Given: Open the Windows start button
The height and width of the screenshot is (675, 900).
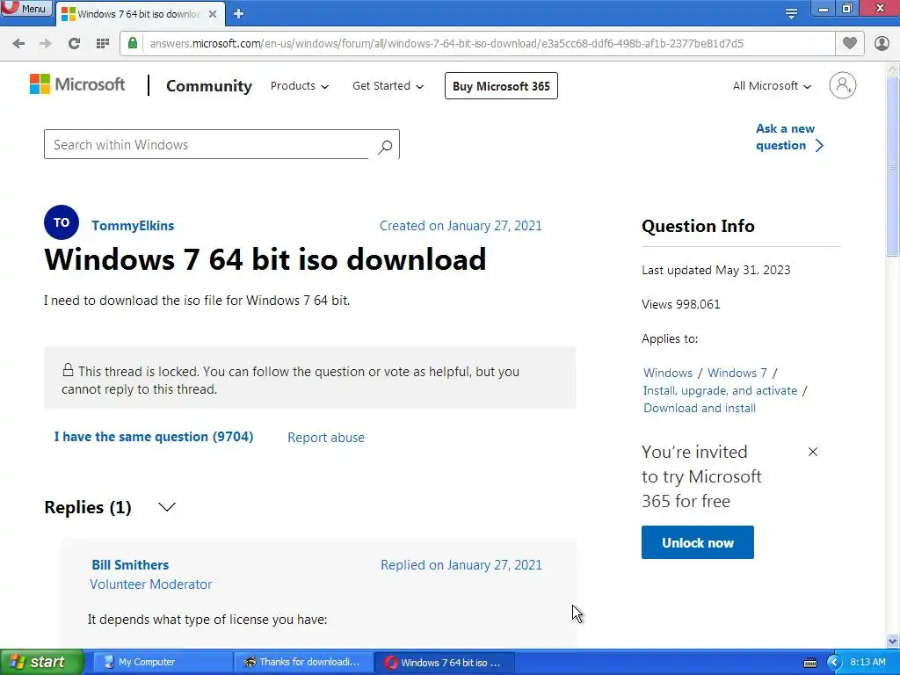Looking at the screenshot, I should coord(41,662).
